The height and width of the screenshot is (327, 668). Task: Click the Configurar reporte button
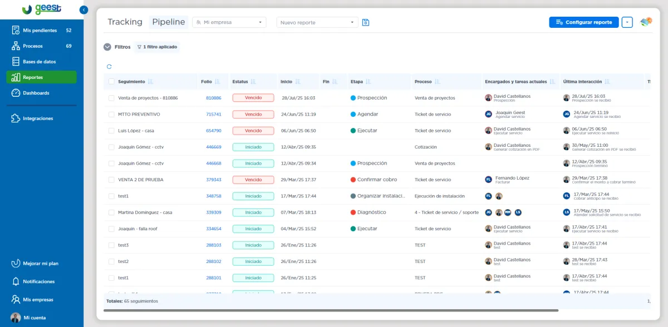[584, 22]
